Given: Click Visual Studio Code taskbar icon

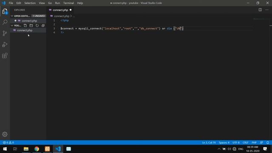Looking at the screenshot, I should tap(58, 149).
